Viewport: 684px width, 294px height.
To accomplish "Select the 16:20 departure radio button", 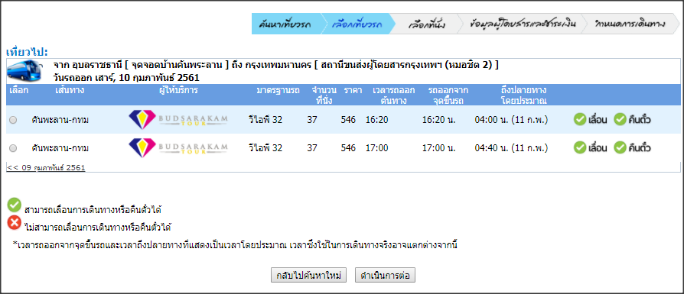I will pyautogui.click(x=13, y=120).
